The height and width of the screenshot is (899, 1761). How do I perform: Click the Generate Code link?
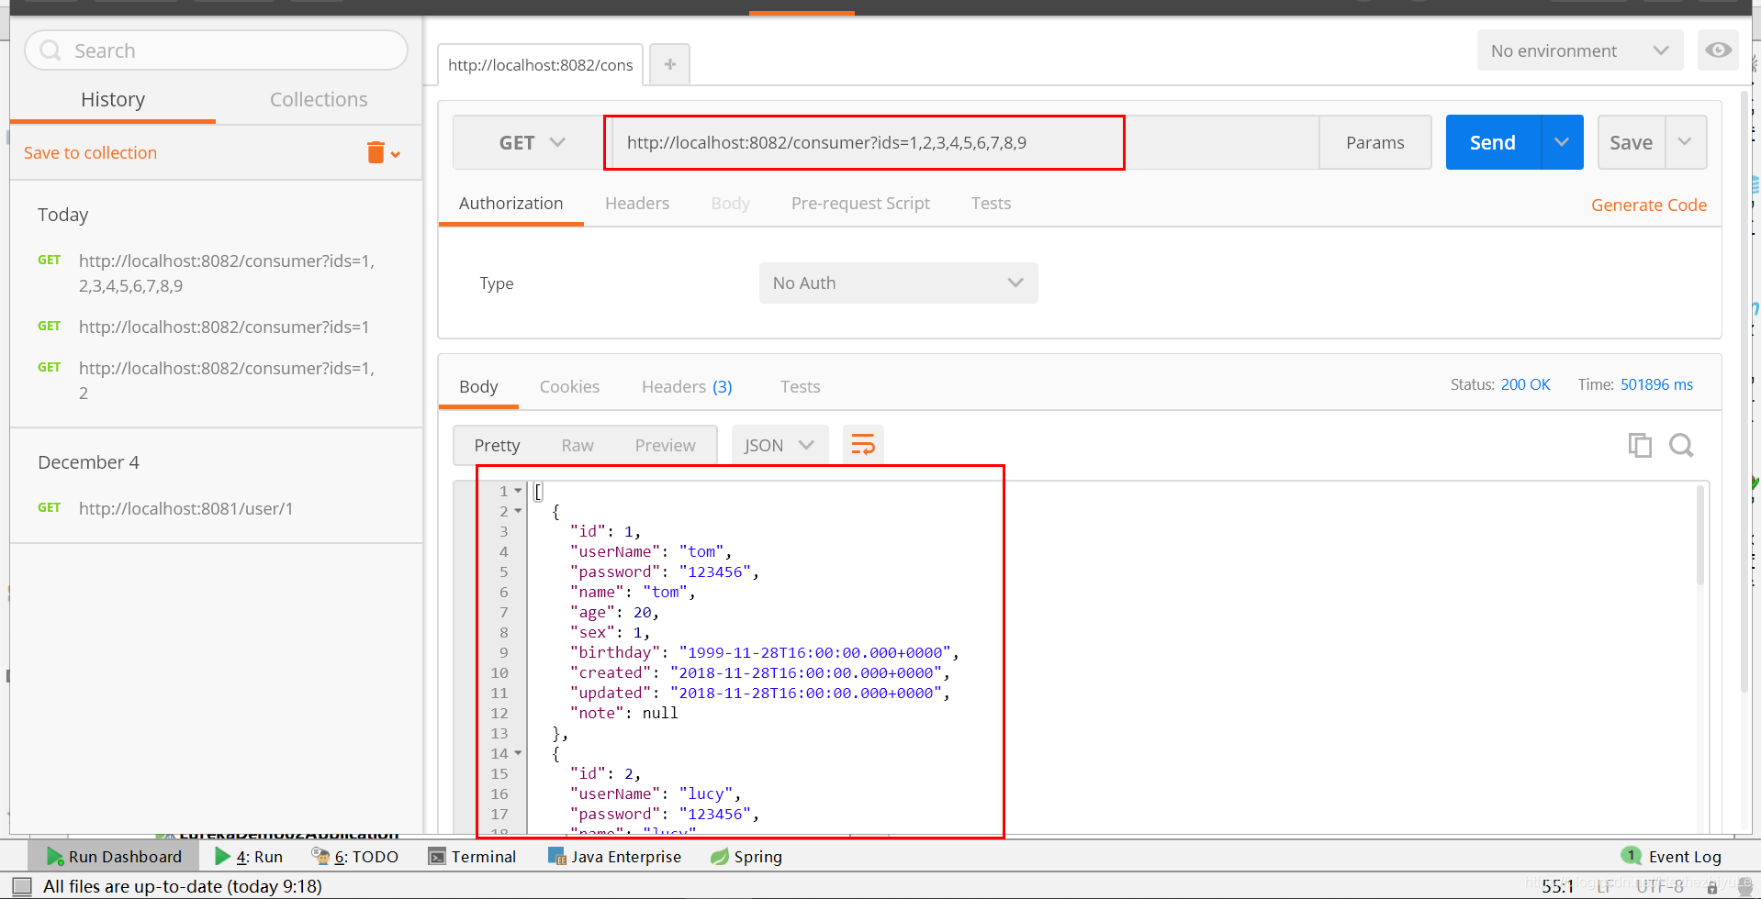(1649, 205)
